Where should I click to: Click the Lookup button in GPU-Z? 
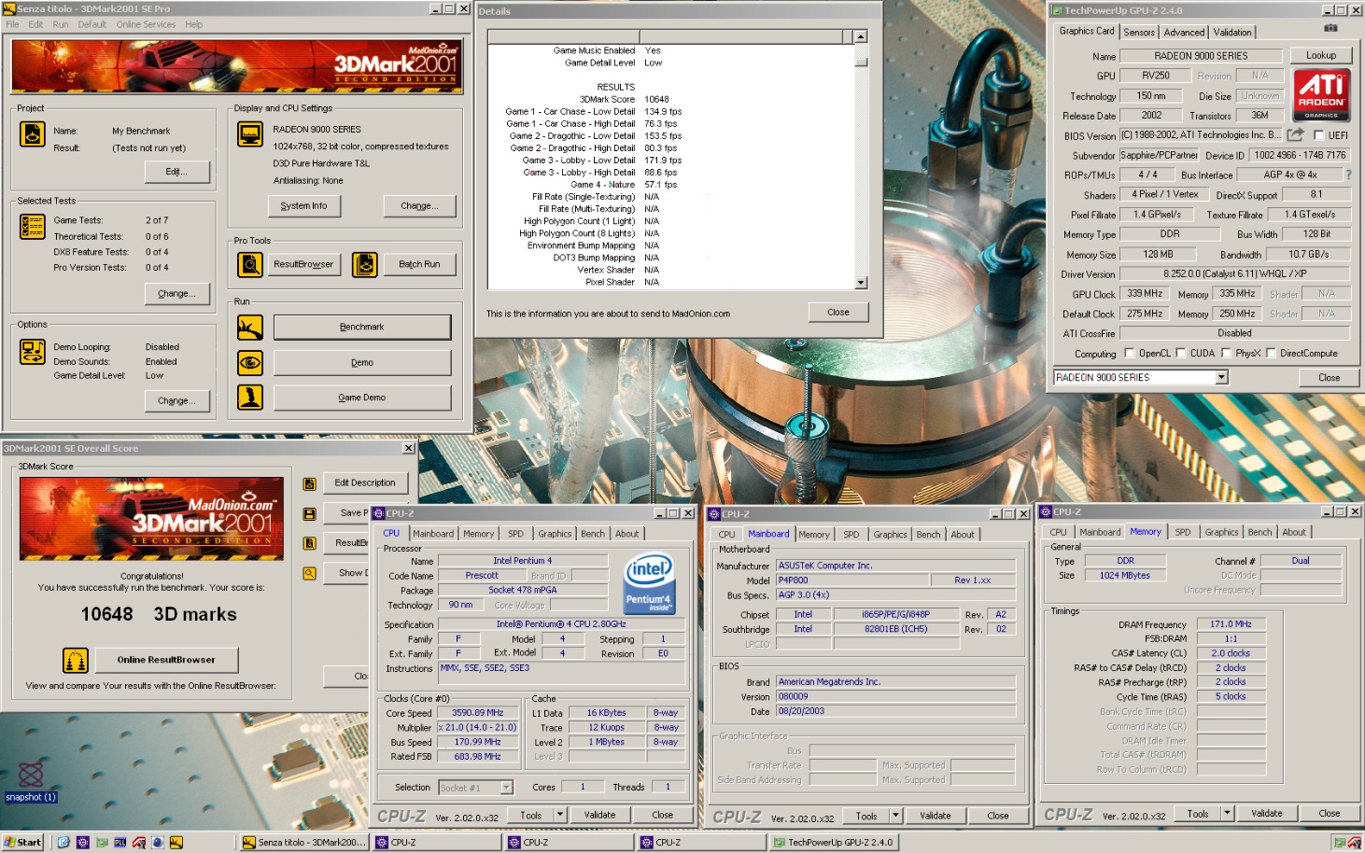click(x=1321, y=55)
